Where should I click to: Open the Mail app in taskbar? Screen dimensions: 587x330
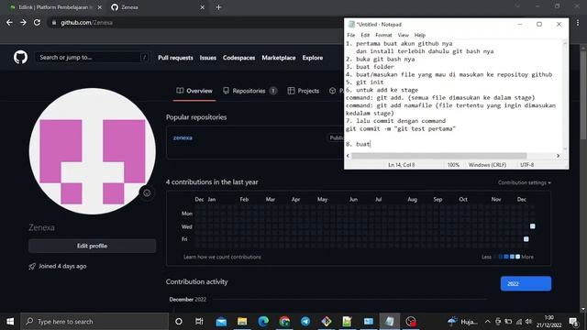[x=221, y=322]
